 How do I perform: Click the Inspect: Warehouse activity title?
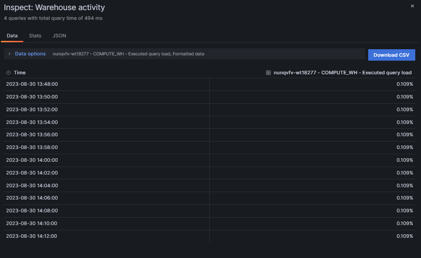pyautogui.click(x=54, y=7)
